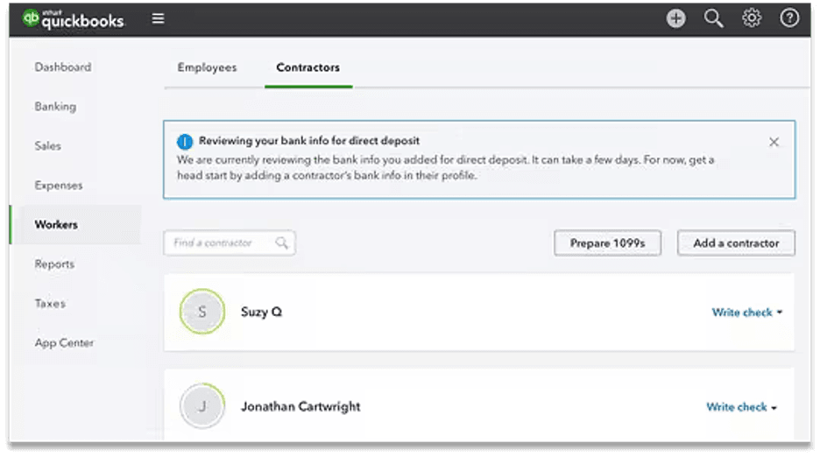
Task: Open the Help question mark icon
Action: [789, 18]
